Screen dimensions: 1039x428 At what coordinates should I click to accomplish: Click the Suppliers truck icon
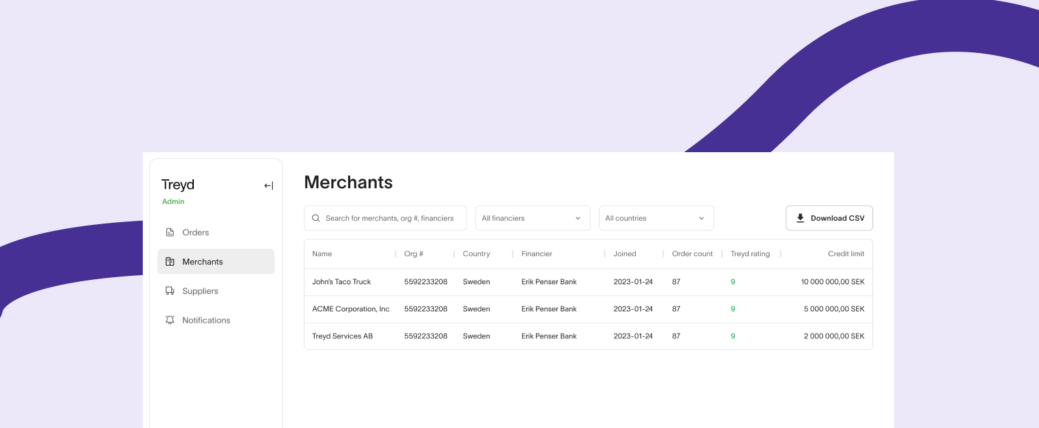(x=170, y=291)
